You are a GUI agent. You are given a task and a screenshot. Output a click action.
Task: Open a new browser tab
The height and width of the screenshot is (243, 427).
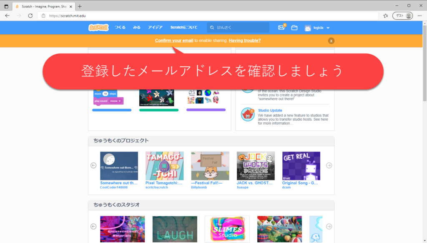[80, 6]
